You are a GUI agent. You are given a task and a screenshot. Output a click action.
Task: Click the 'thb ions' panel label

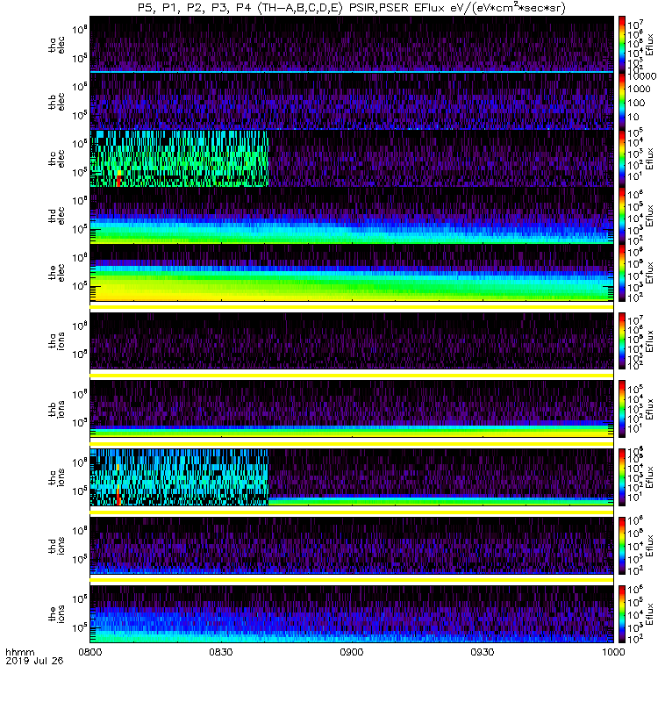tap(56, 409)
